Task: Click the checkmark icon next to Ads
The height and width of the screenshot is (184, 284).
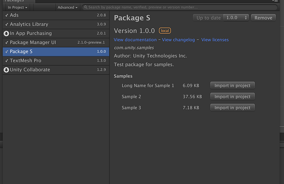Action: coord(7,15)
